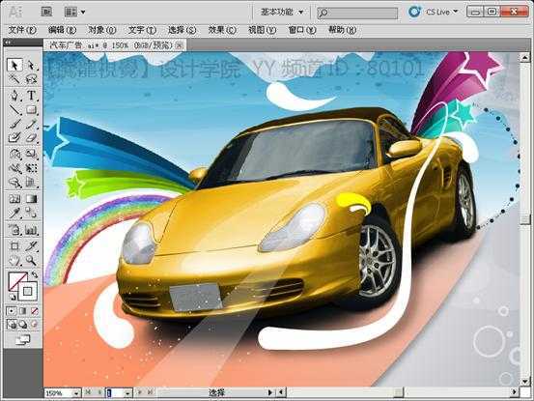Select the Blob Brush tool
Screen dimensions: 534x401
[14, 138]
